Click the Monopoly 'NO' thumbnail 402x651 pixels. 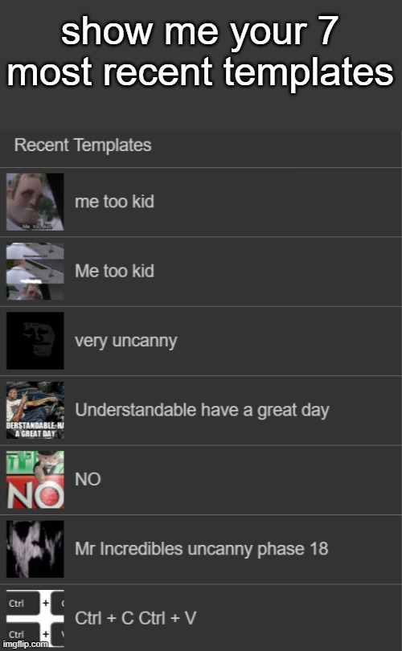click(x=35, y=480)
